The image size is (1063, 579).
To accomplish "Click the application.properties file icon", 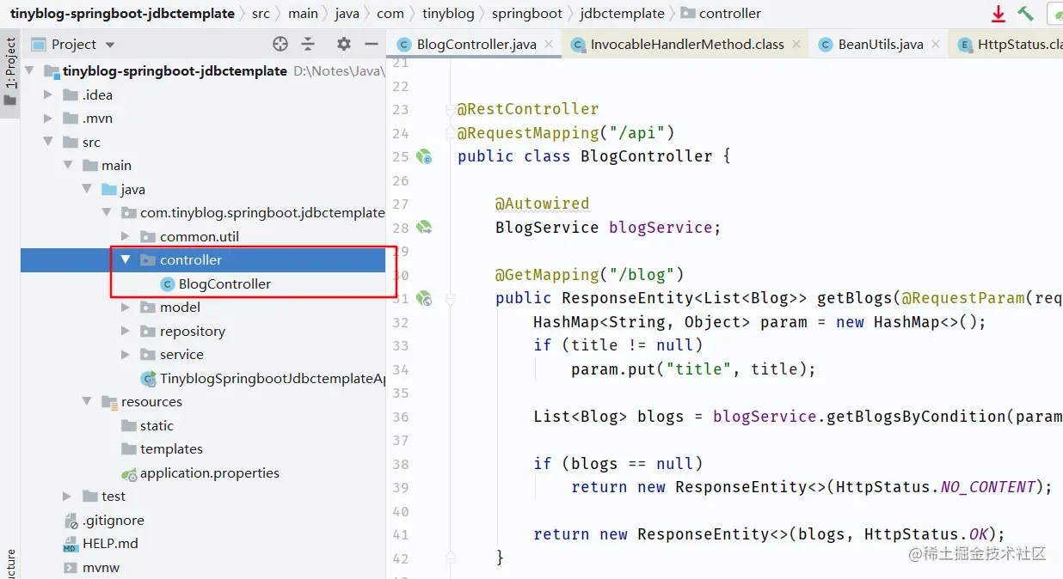I will tap(129, 473).
